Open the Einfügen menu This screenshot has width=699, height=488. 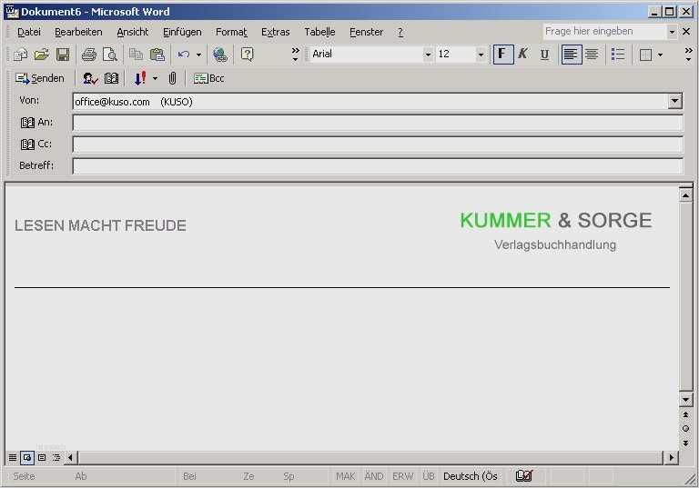[x=182, y=32]
